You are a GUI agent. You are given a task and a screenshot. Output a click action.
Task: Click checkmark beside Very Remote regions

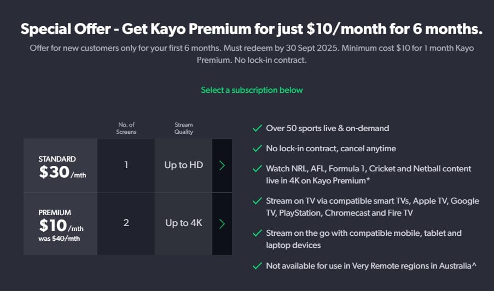258,266
